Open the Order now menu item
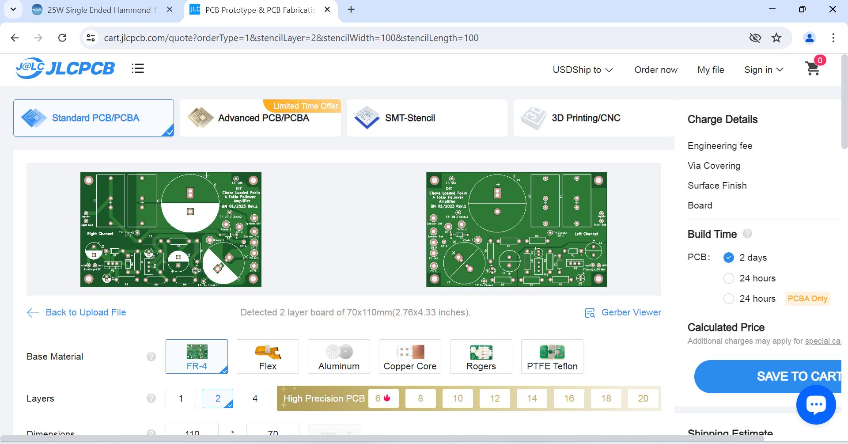The width and height of the screenshot is (848, 444). point(656,70)
